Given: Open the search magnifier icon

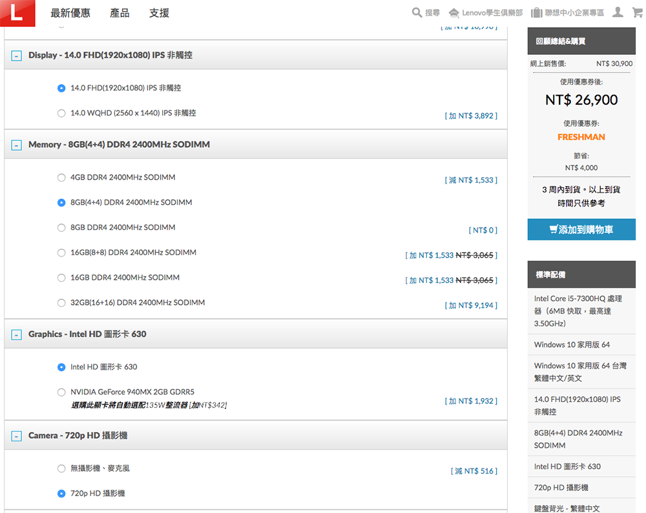Looking at the screenshot, I should pyautogui.click(x=417, y=13).
